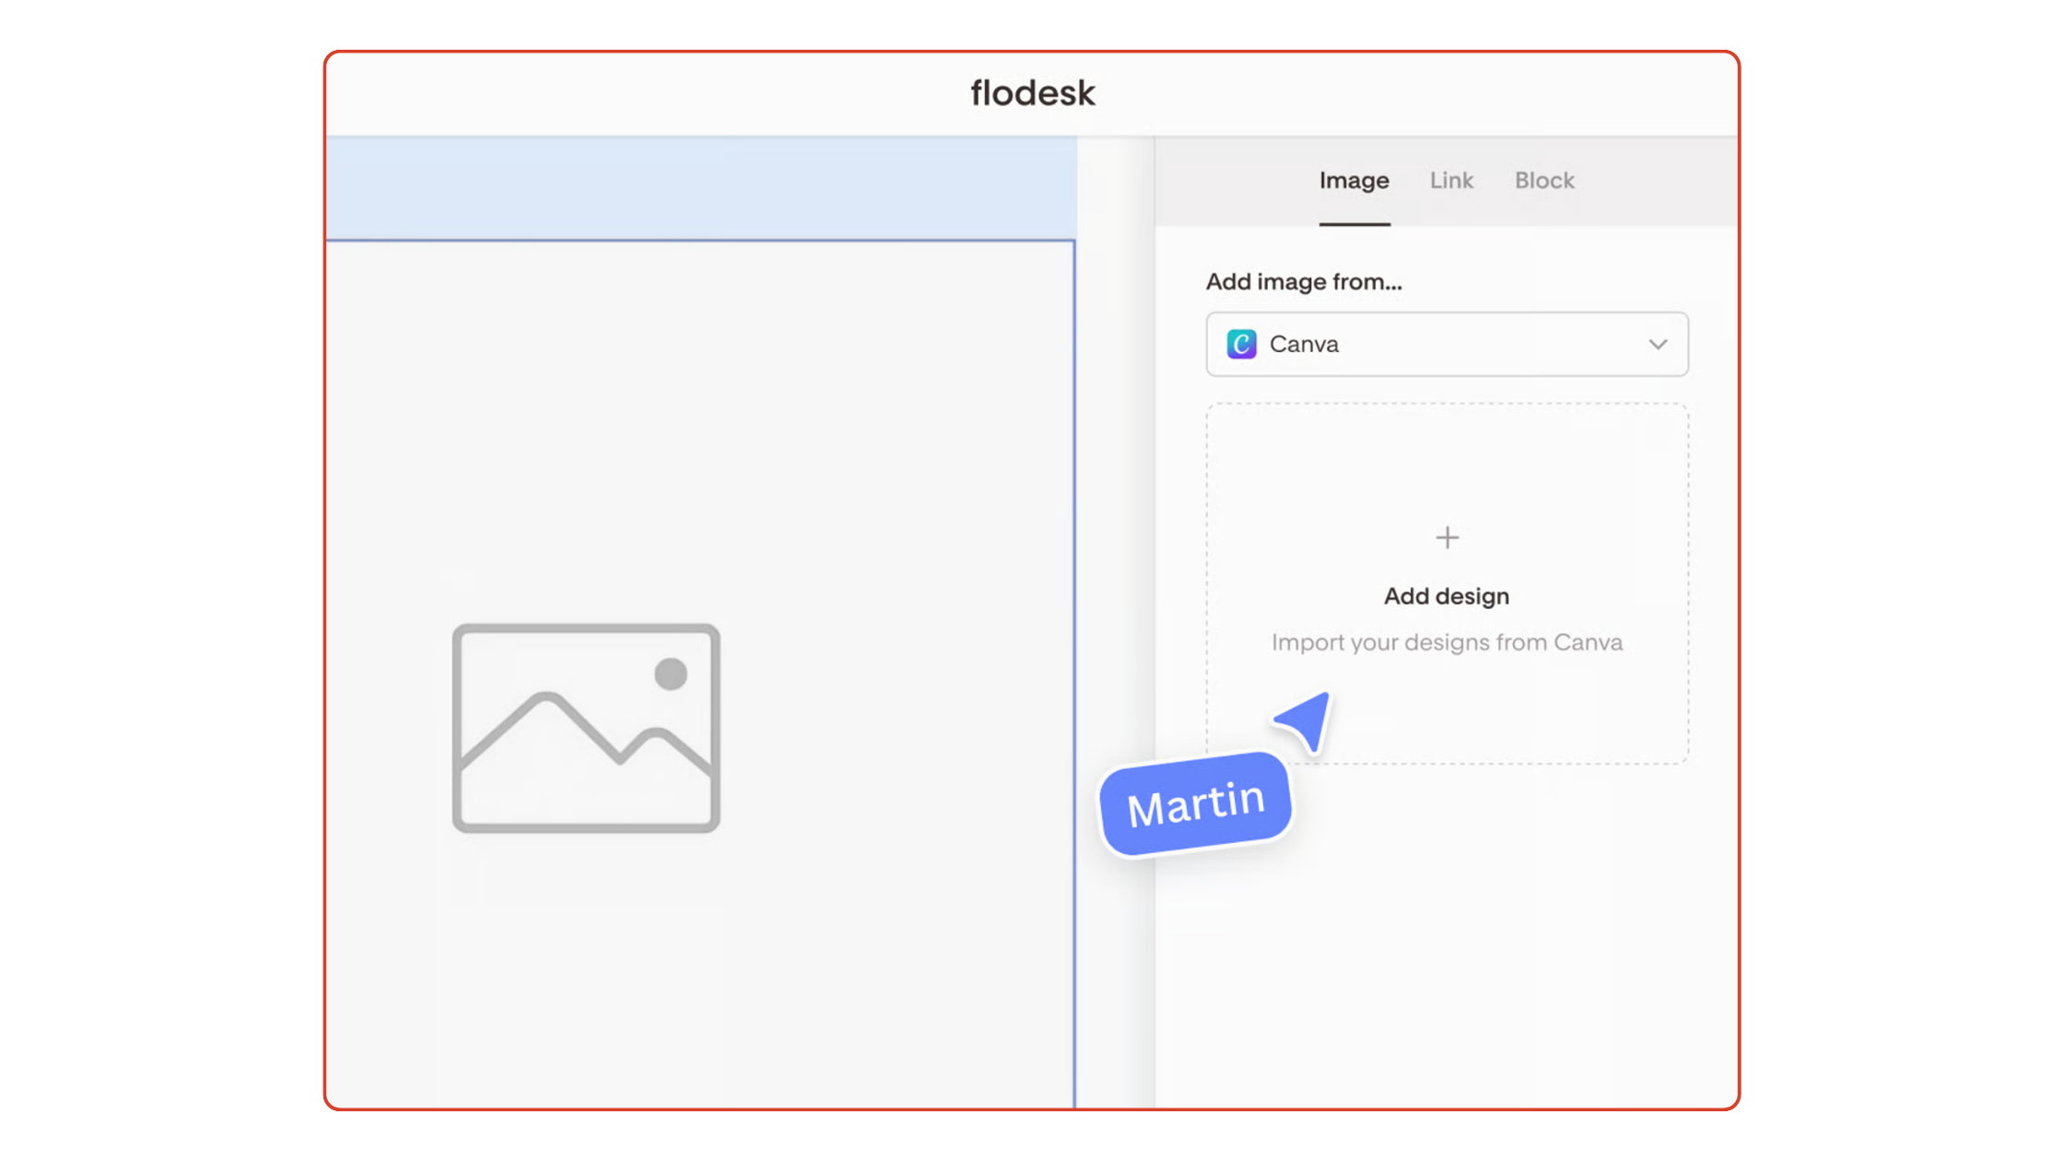
Task: Click the flodesk logo at top
Action: coord(1032,93)
